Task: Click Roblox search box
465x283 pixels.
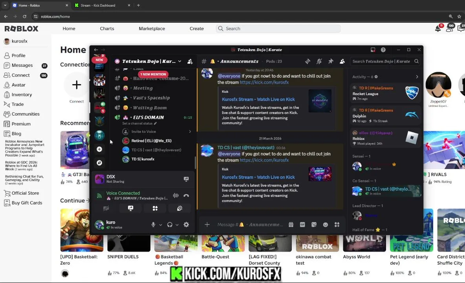Action: 278,28
